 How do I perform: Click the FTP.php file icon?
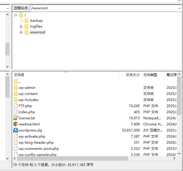tap(16, 106)
